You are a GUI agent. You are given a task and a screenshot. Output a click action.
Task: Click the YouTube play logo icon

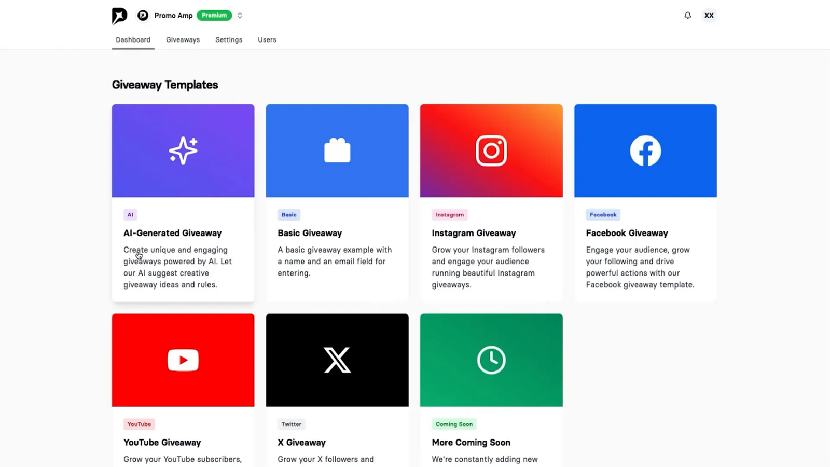pyautogui.click(x=183, y=360)
